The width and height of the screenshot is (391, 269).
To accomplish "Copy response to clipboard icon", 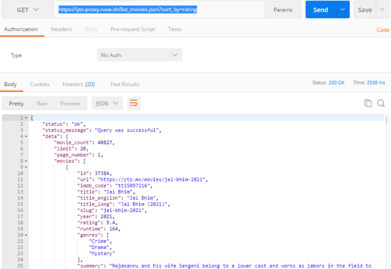I will click(368, 103).
